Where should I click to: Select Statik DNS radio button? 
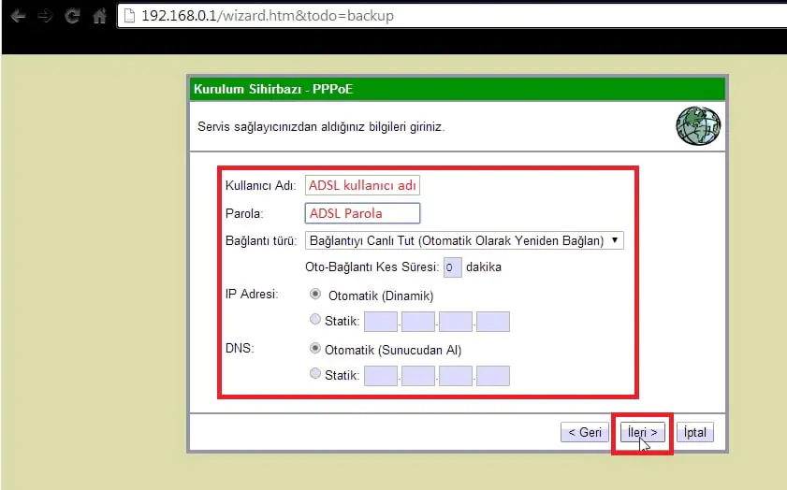(315, 374)
